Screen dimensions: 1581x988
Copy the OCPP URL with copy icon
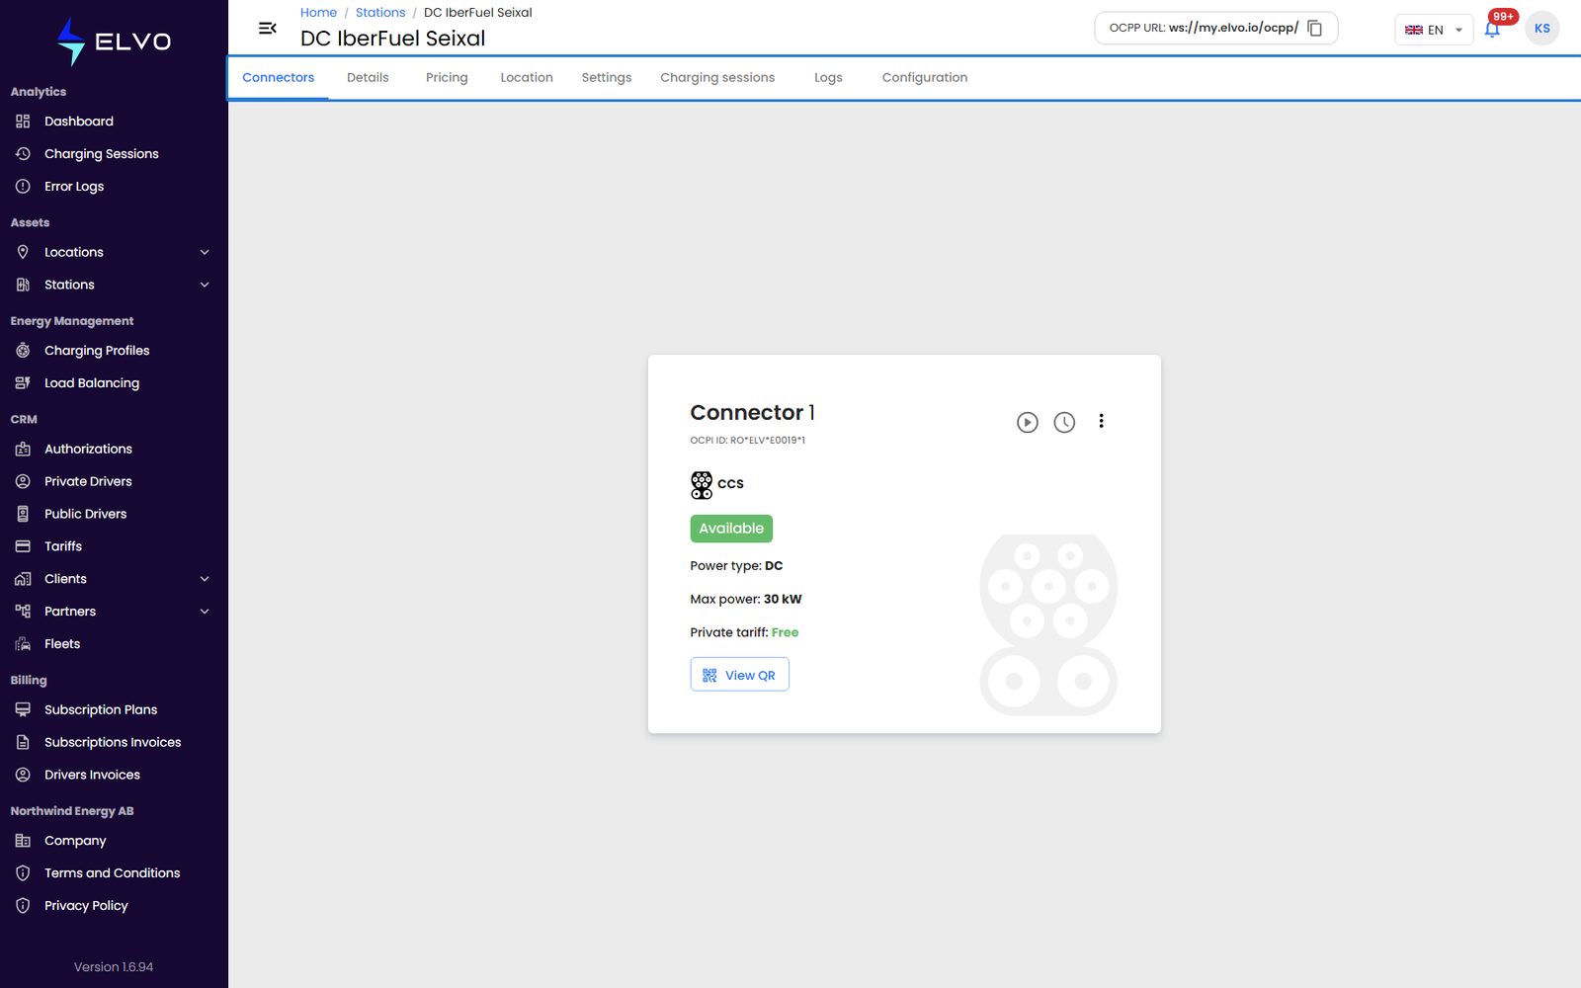tap(1315, 29)
